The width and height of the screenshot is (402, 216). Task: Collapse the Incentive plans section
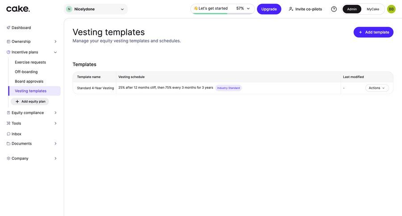(x=55, y=52)
